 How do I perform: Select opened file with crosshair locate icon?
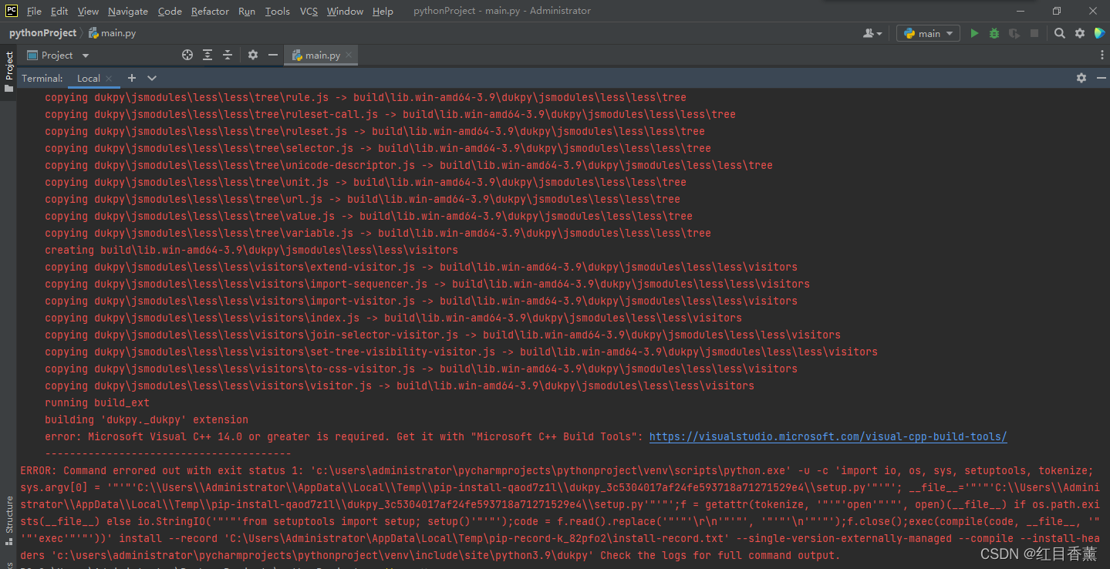(187, 55)
